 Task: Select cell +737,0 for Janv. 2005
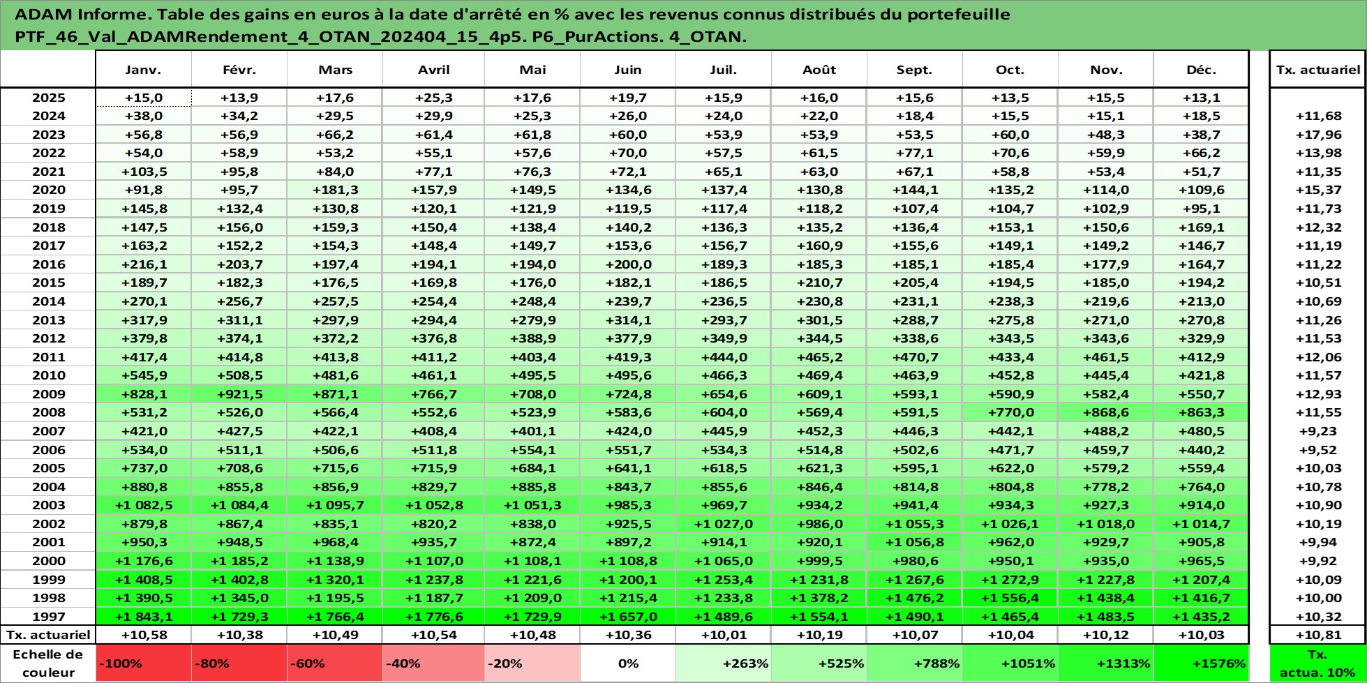[143, 468]
